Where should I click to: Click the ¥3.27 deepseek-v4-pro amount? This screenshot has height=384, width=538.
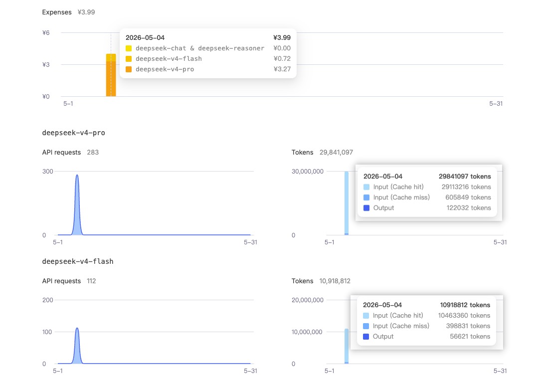pyautogui.click(x=282, y=69)
